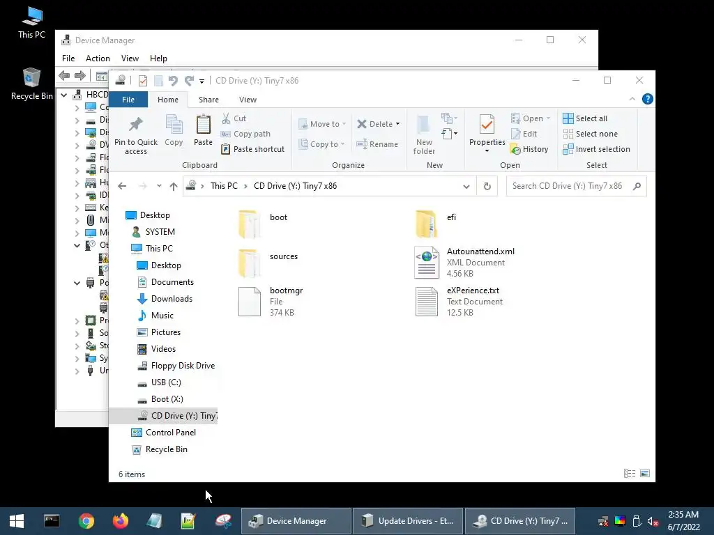Viewport: 714px width, 535px height.
Task: Click Select all in ribbon
Action: point(585,118)
